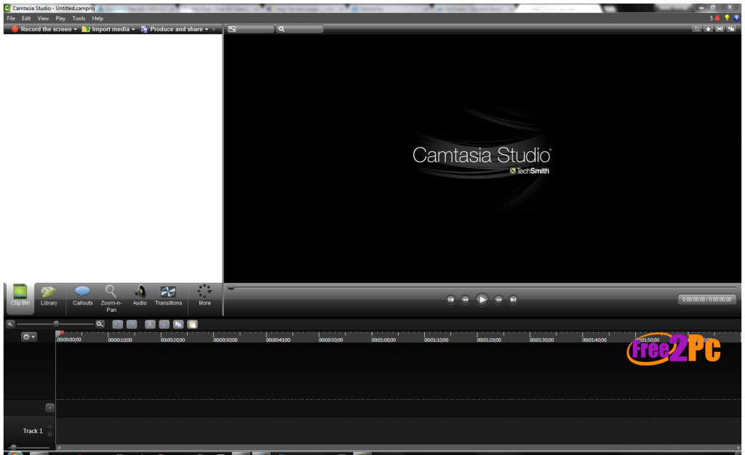The image size is (745, 455).
Task: Select the pan hand tool icon
Action: pos(709,29)
